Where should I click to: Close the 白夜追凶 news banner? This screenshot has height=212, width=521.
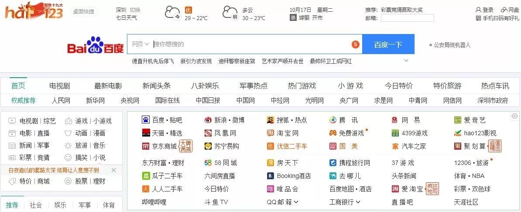click(113, 170)
